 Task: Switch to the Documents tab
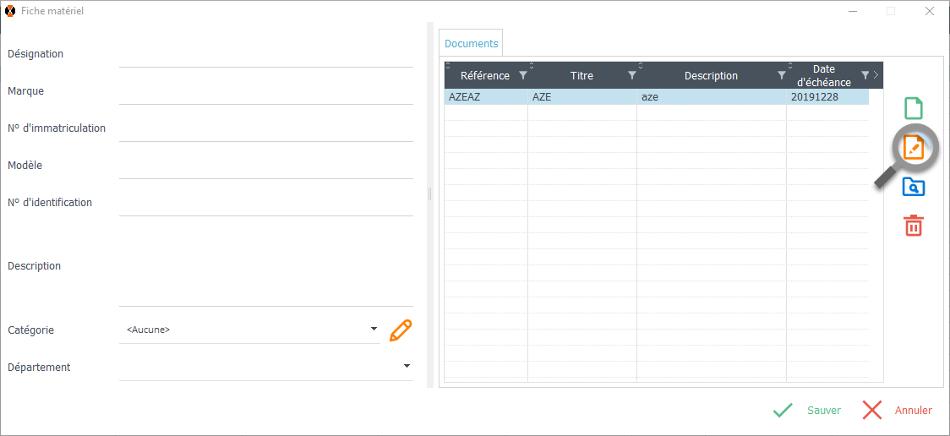point(471,43)
